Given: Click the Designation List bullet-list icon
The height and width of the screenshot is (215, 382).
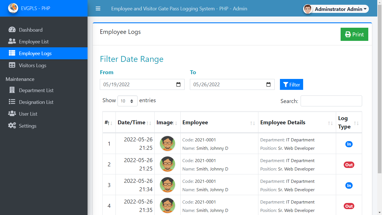Looking at the screenshot, I should tap(12, 102).
